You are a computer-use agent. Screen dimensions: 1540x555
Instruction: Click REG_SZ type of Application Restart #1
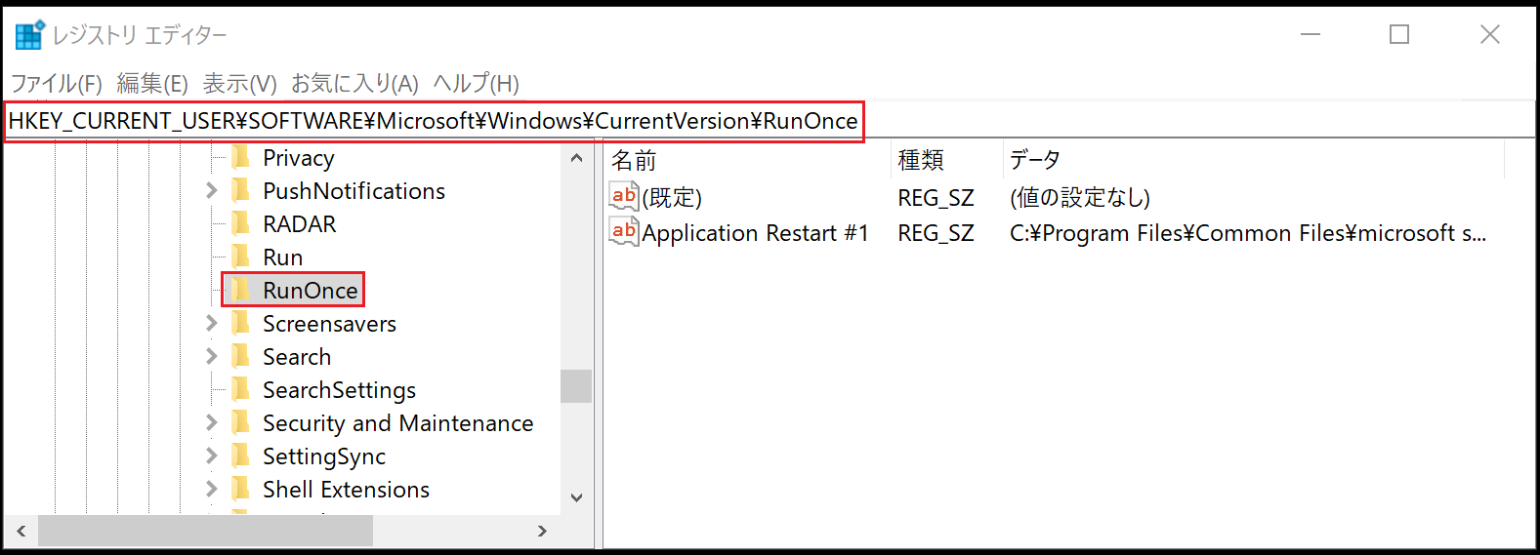[x=936, y=233]
